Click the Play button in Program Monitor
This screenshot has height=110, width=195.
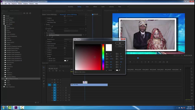(x=148, y=62)
